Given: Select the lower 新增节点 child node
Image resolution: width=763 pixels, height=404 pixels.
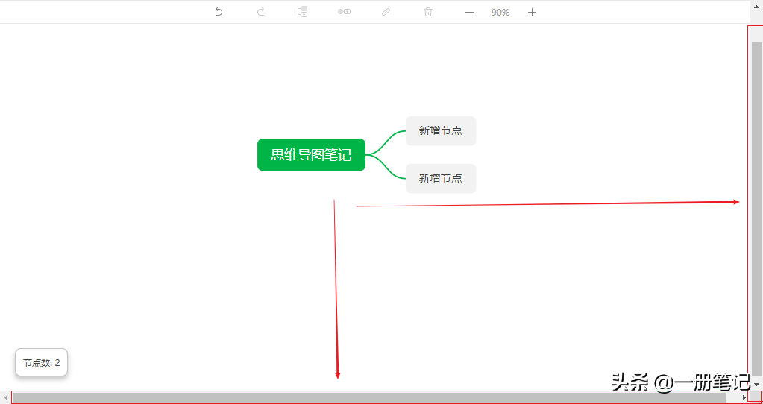Looking at the screenshot, I should coord(440,178).
